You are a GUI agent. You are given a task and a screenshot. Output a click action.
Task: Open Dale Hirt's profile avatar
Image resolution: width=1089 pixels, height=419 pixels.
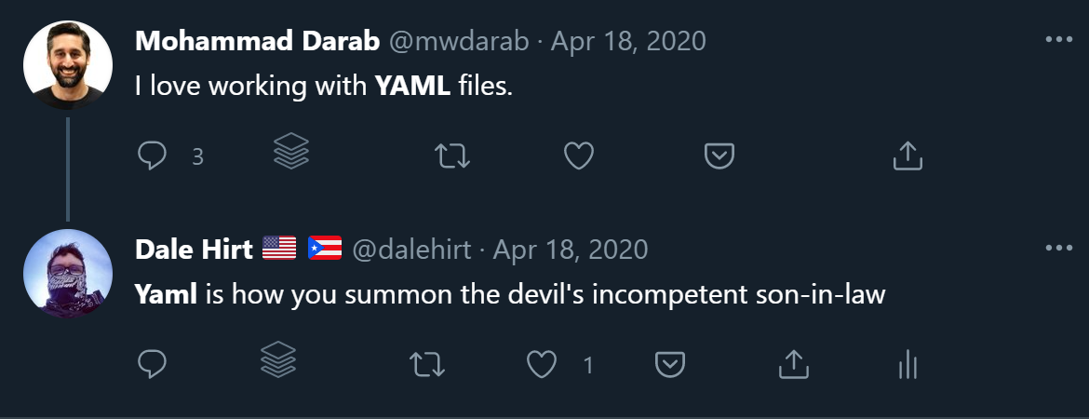tap(68, 274)
